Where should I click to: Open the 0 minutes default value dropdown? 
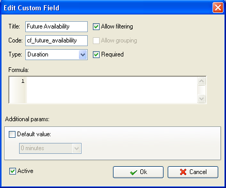click(50, 148)
